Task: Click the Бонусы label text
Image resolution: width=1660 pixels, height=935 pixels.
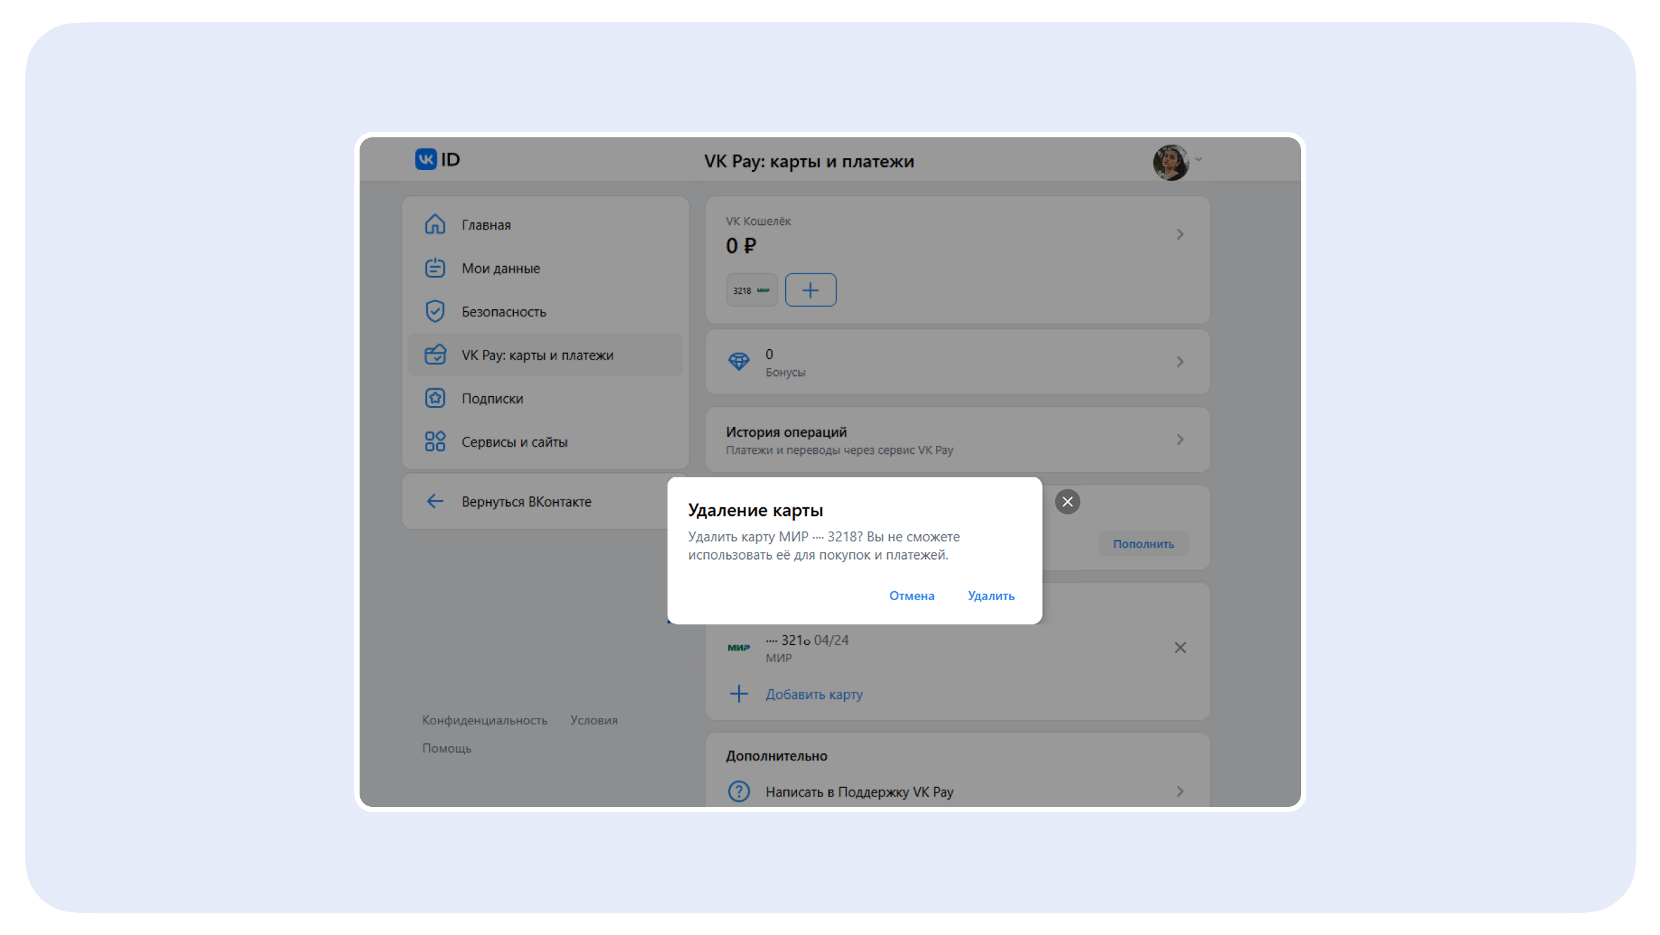Action: [785, 372]
